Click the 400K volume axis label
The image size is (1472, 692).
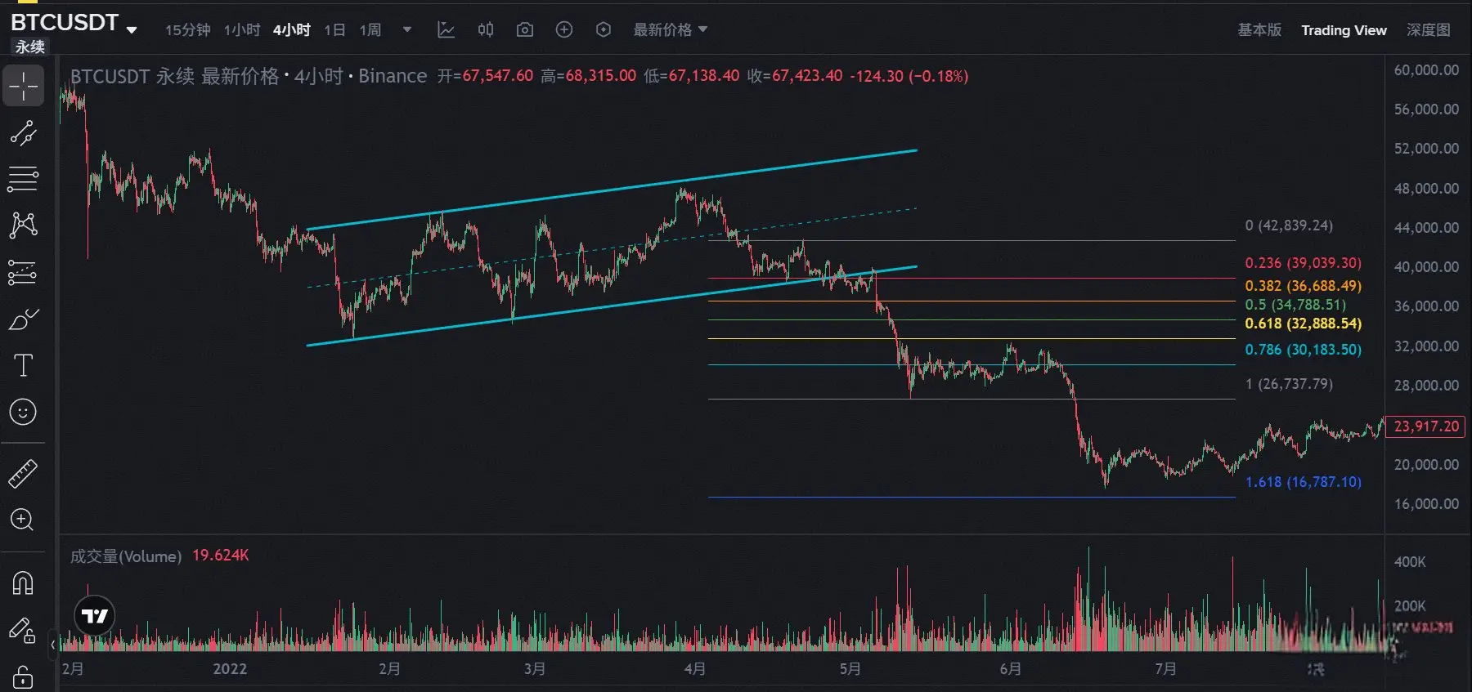[x=1410, y=562]
